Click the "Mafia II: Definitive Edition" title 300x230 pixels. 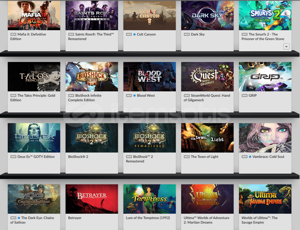[28, 37]
